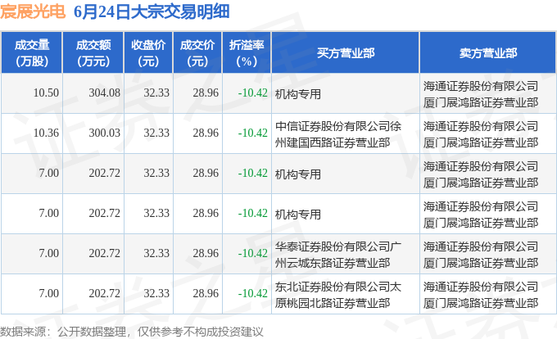Screen dimensions: 557x339
Task: Select the '折溢率(%)' column header
Action: [x=247, y=53]
